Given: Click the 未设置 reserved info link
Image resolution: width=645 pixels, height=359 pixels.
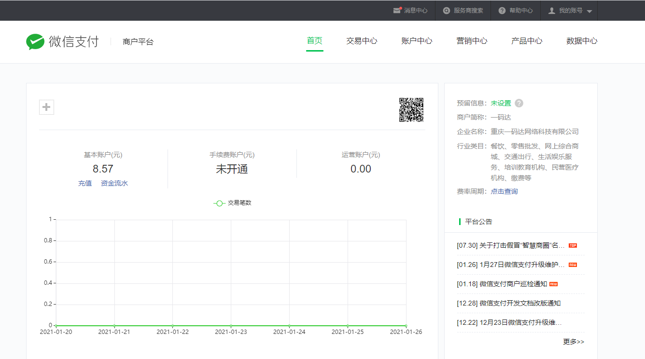Looking at the screenshot, I should click(501, 103).
